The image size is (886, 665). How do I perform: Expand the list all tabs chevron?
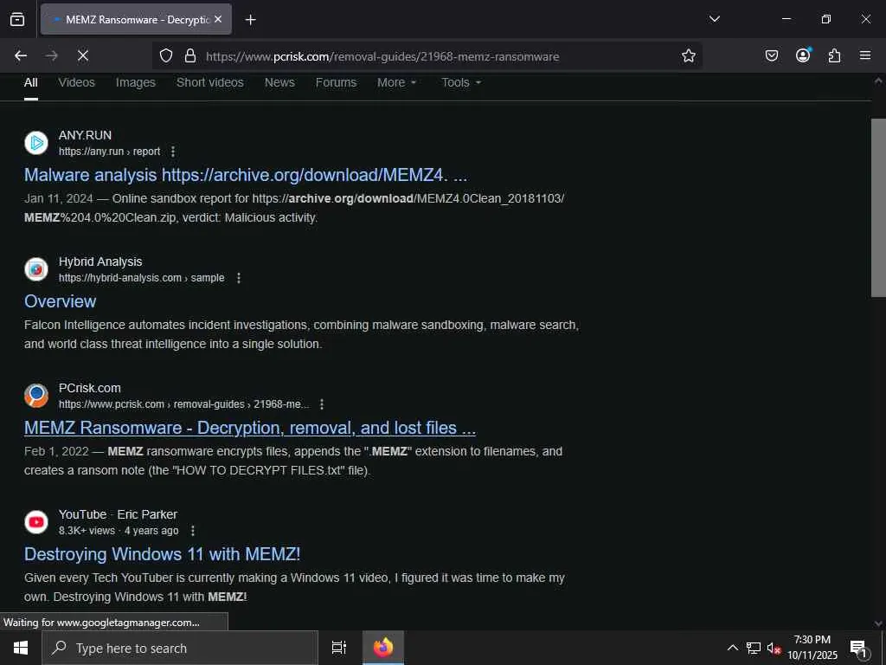pos(714,19)
